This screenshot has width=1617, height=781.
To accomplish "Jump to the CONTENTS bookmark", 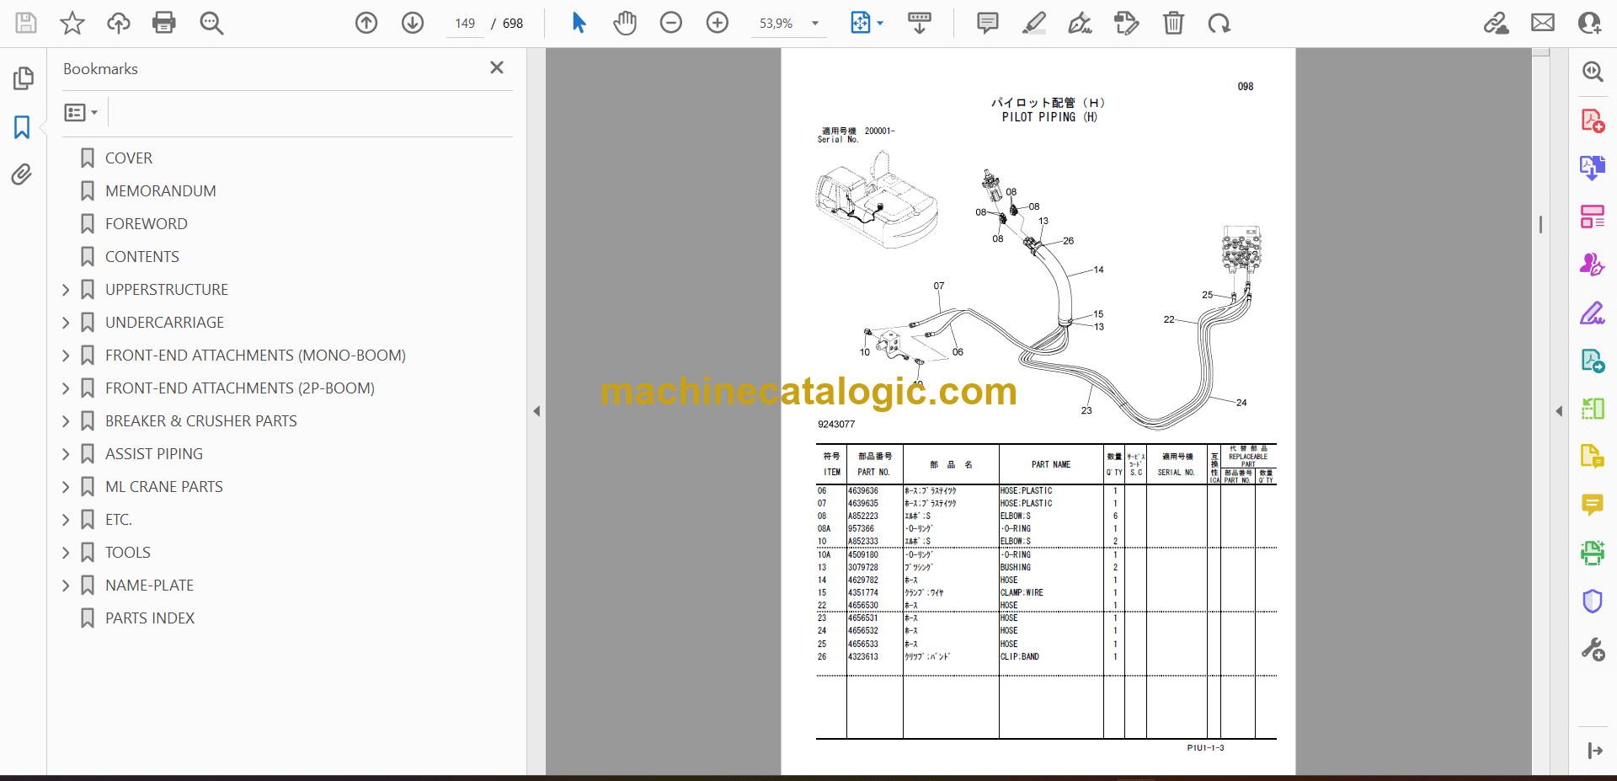I will click(x=142, y=257).
